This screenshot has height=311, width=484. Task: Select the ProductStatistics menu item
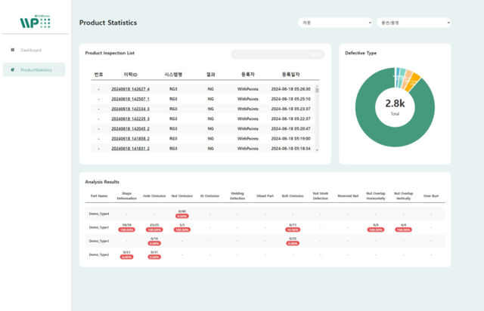[36, 69]
